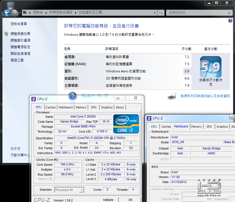Screen dimensions: 235x202
Task: Click the 處理器 score value 7.1
Action: pos(187,57)
